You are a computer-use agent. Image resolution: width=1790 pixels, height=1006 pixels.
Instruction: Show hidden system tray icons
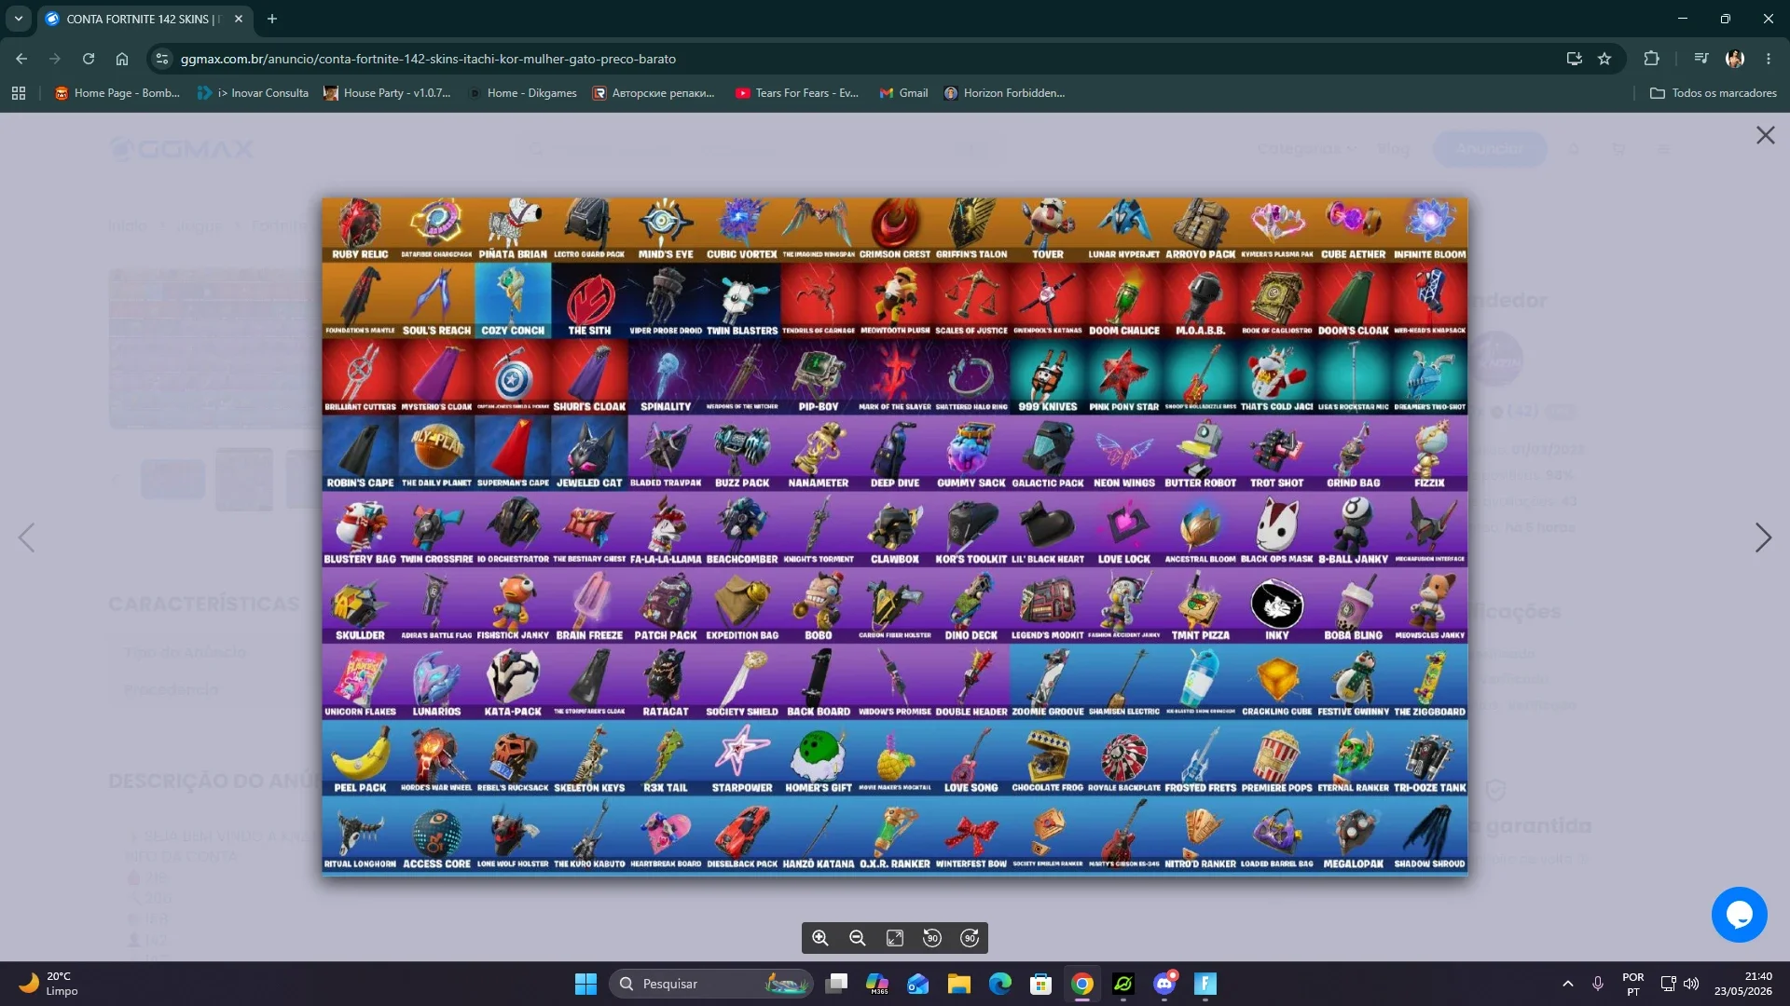click(x=1568, y=984)
